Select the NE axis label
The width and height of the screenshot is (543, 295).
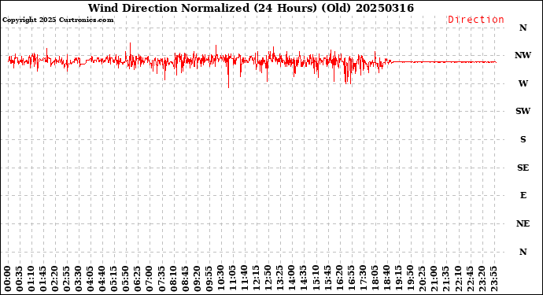523,223
